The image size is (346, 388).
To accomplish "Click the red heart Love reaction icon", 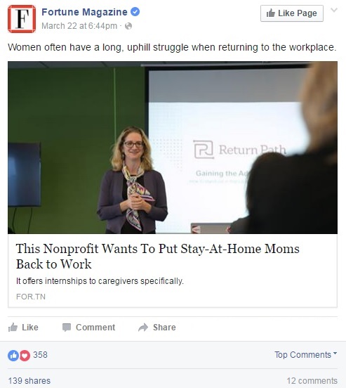I will tap(25, 356).
